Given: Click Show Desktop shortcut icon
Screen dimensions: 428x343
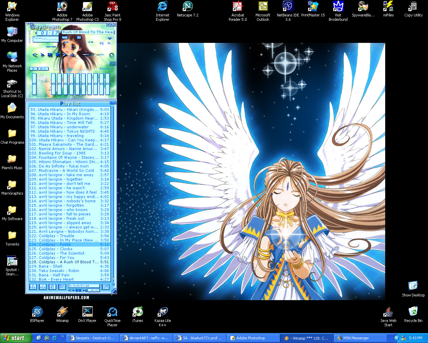Looking at the screenshot, I should pos(413,289).
